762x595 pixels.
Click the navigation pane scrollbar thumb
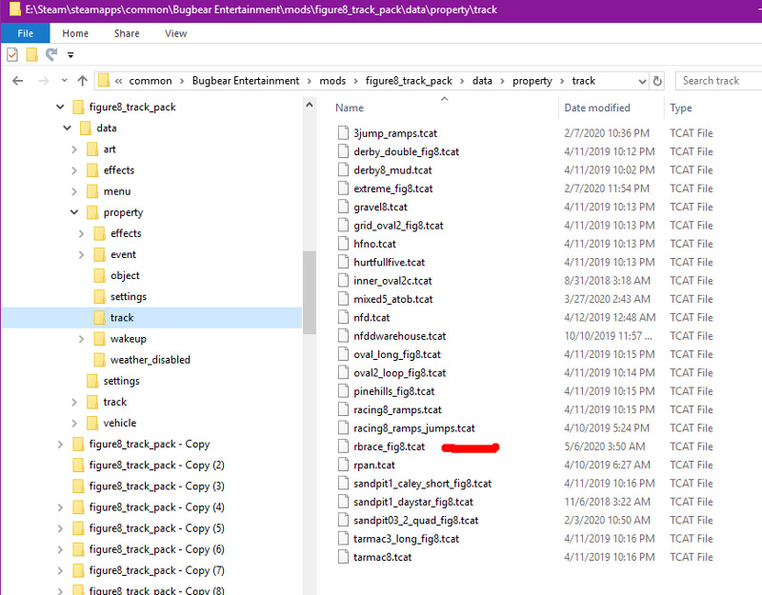tap(310, 292)
